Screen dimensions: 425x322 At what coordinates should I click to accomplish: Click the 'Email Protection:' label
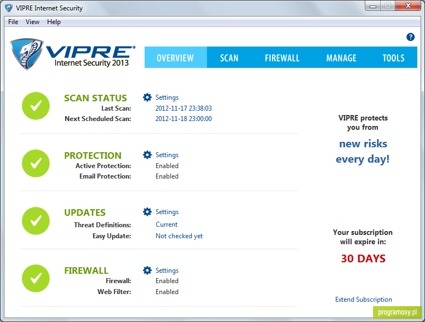pos(105,176)
